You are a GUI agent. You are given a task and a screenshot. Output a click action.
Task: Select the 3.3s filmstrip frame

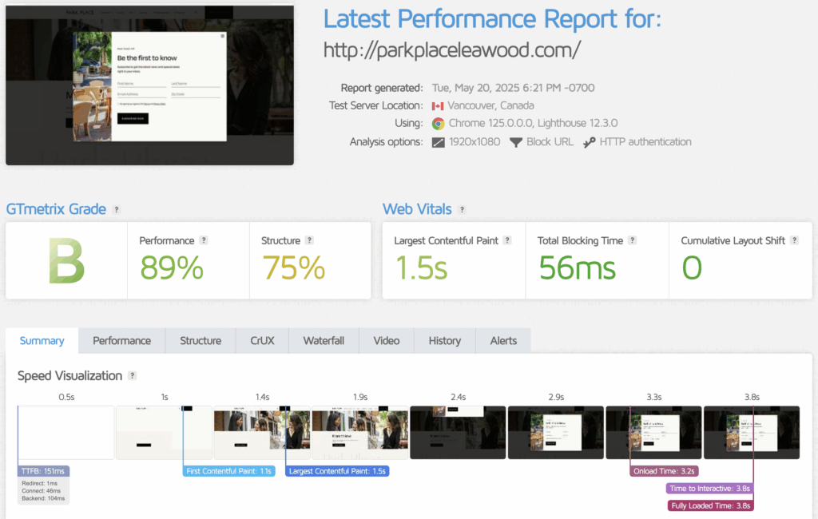[653, 433]
